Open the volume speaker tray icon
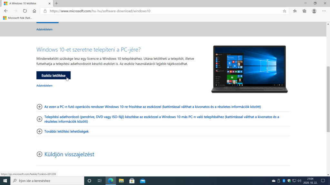Screen dimensions: 330x185 pos(299,181)
